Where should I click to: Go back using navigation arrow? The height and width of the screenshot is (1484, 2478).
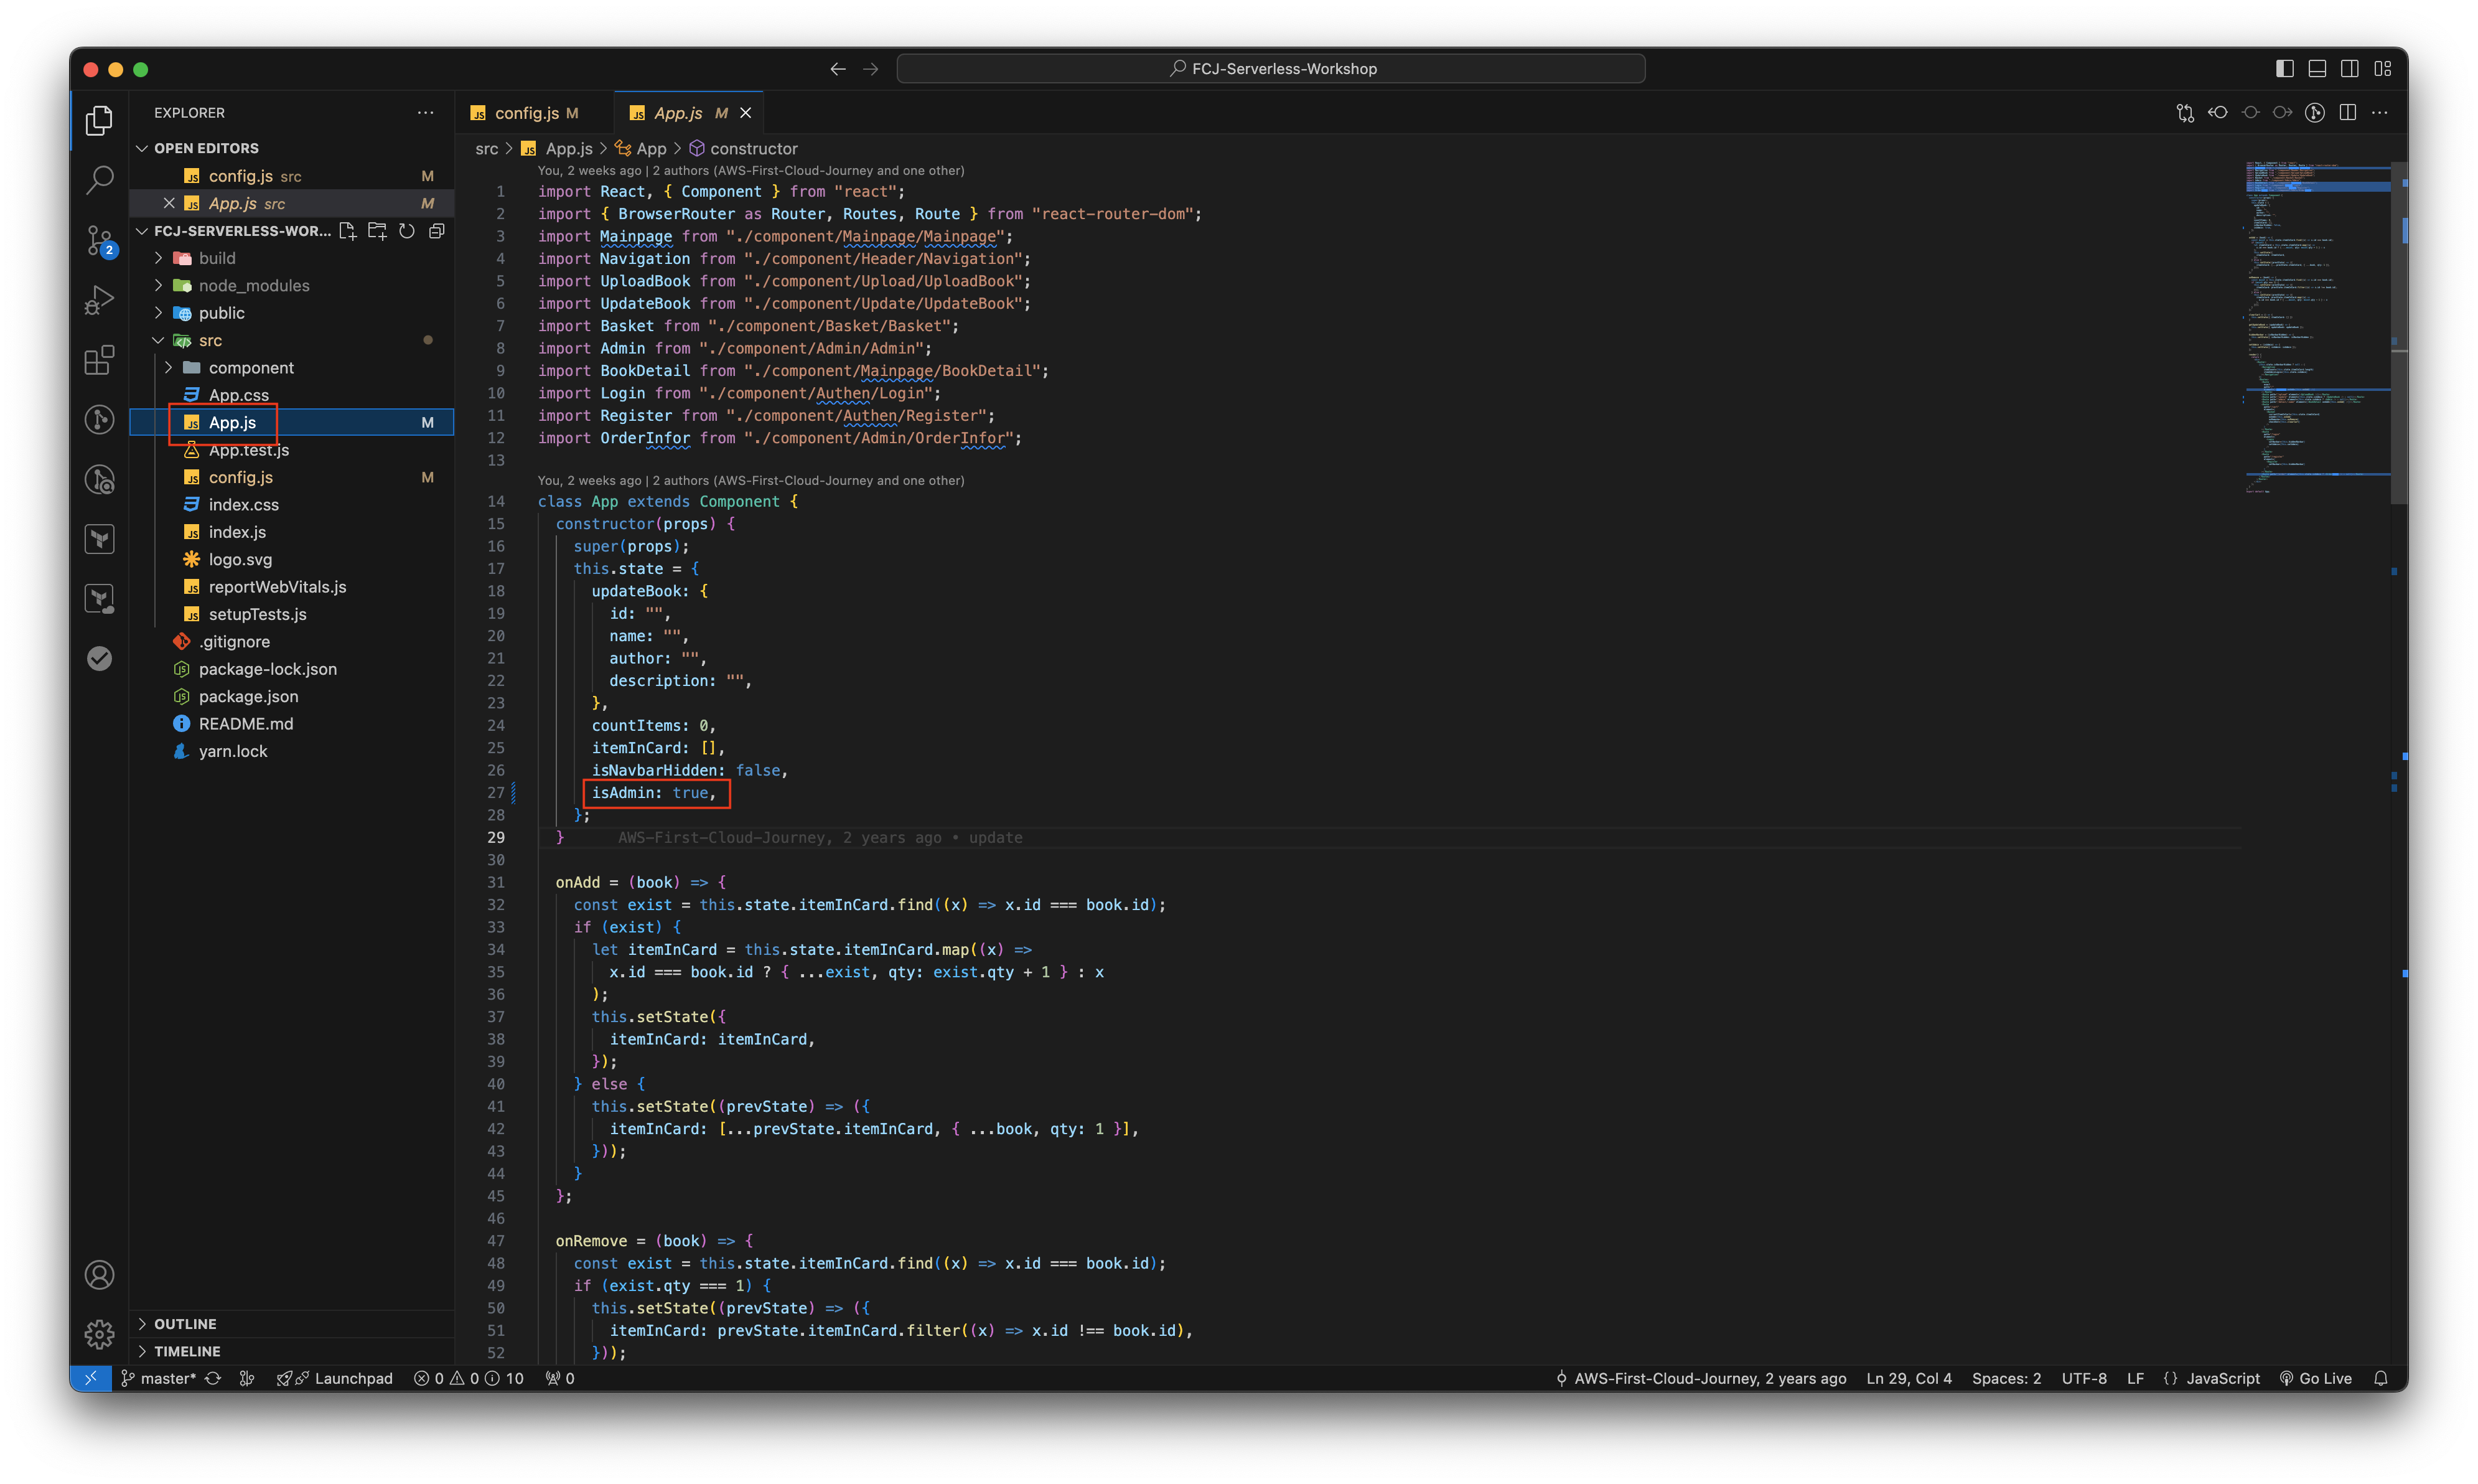(x=838, y=69)
